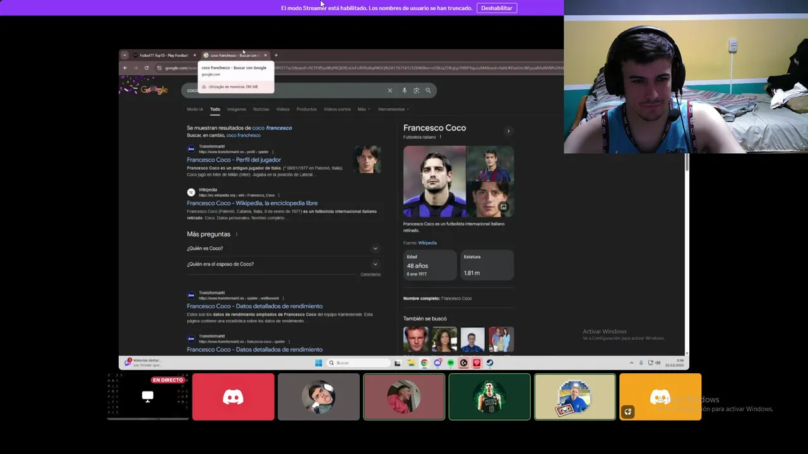808x454 pixels.
Task: Switch to Modo IA tab
Action: click(195, 109)
